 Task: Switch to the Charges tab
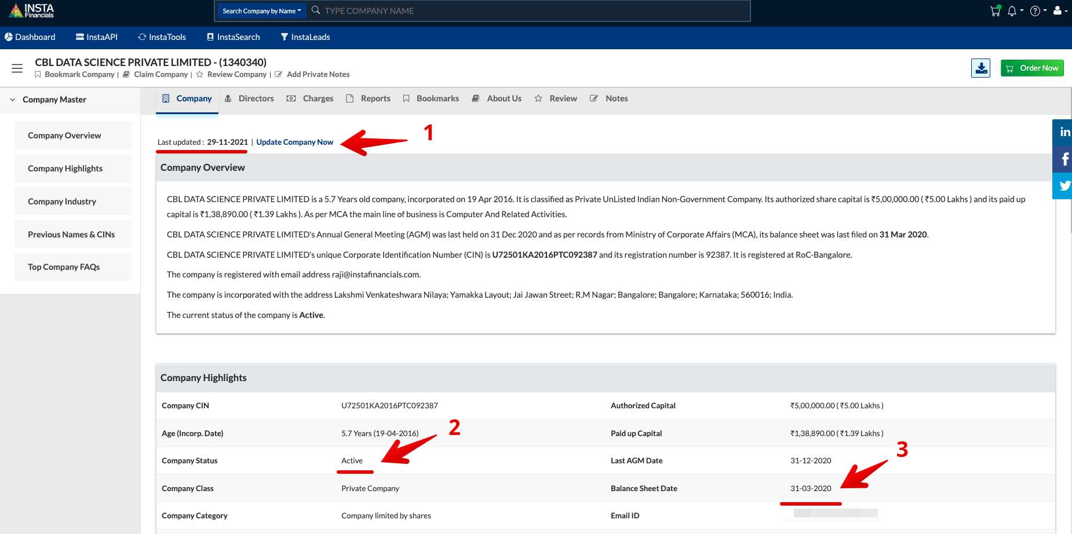pyautogui.click(x=310, y=98)
